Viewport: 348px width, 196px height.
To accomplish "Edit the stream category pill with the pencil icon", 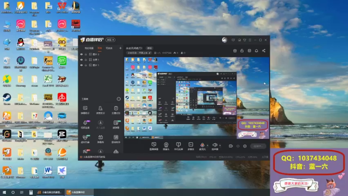I will [139, 53].
